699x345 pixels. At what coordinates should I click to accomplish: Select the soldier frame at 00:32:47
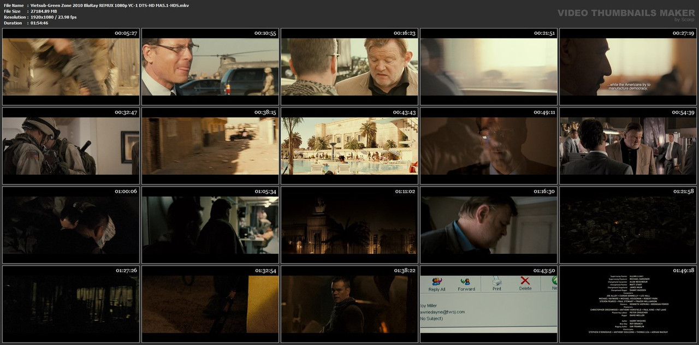71,146
